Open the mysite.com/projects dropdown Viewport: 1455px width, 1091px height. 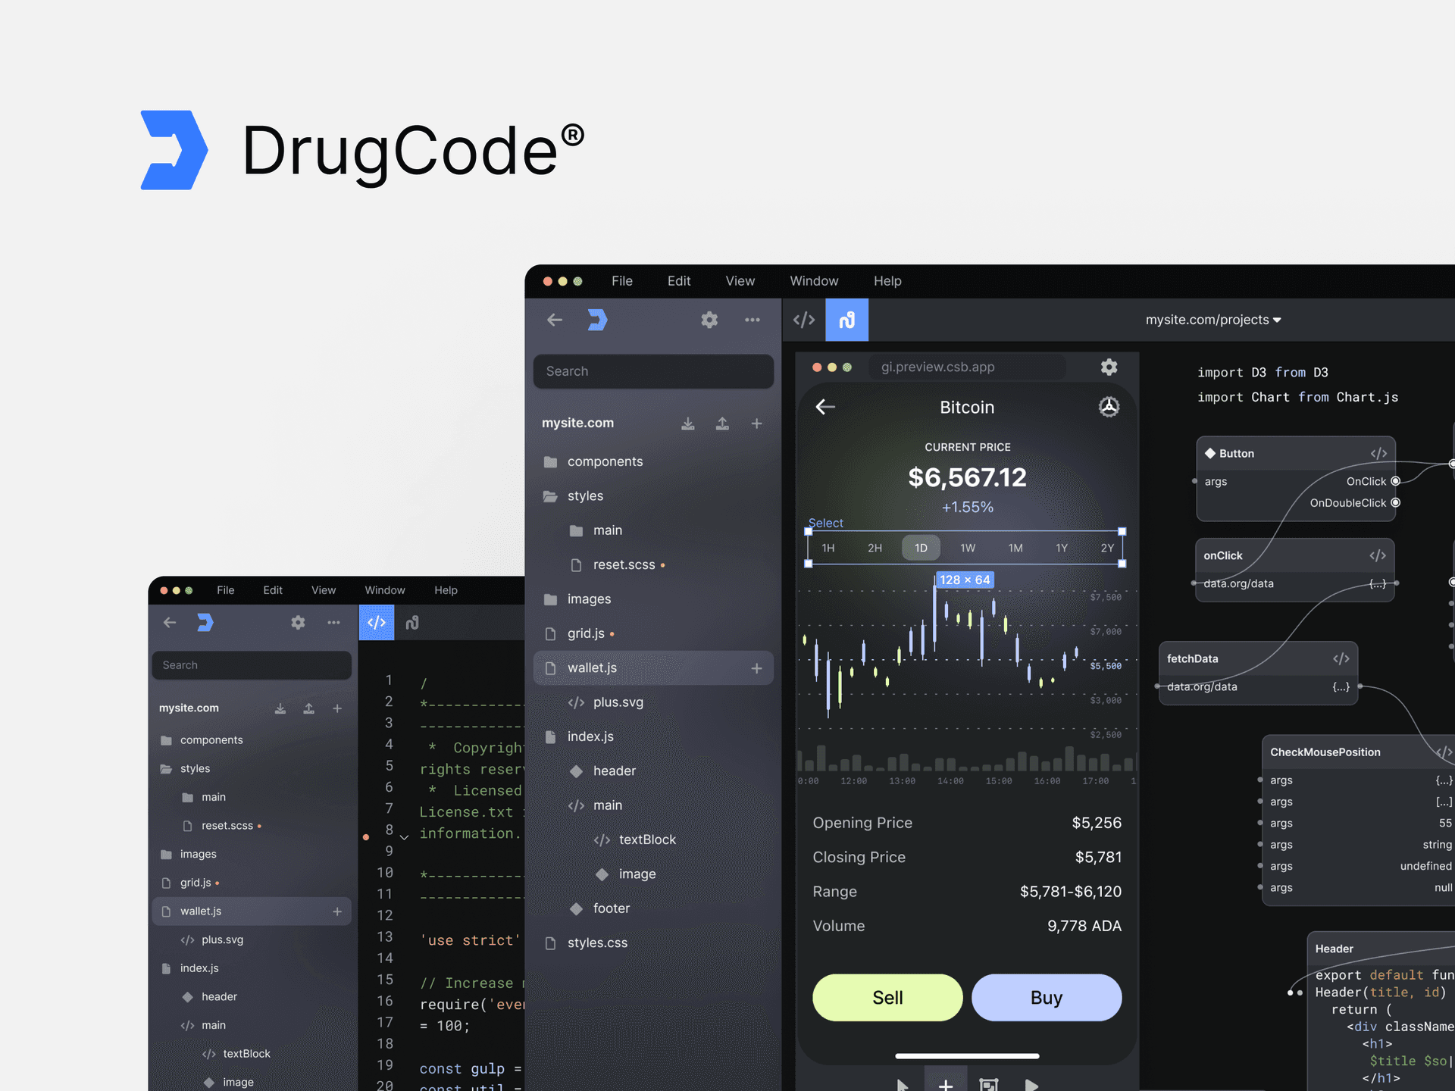[1213, 320]
